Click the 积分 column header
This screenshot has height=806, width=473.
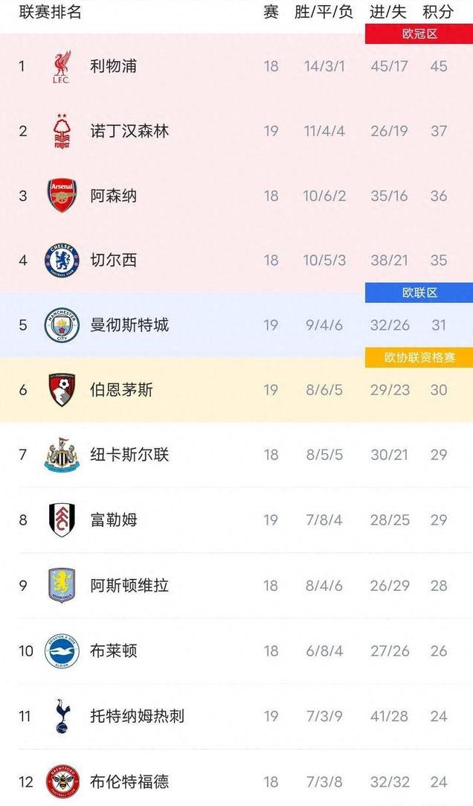pos(438,11)
